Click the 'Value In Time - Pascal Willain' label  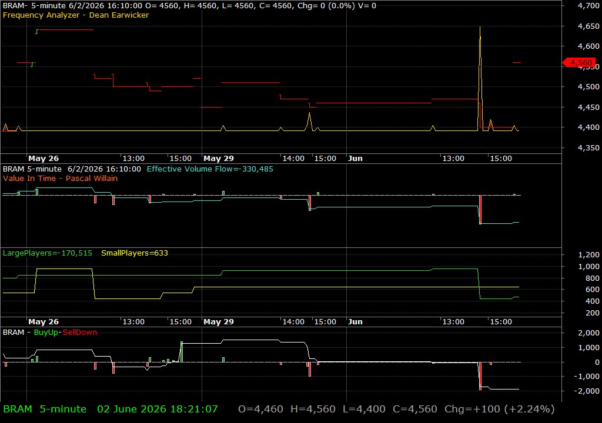coord(61,178)
